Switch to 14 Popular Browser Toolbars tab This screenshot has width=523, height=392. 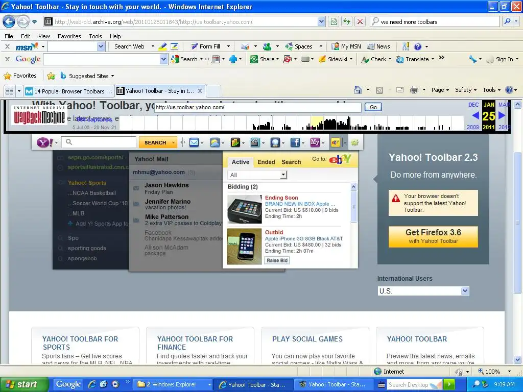coord(69,91)
